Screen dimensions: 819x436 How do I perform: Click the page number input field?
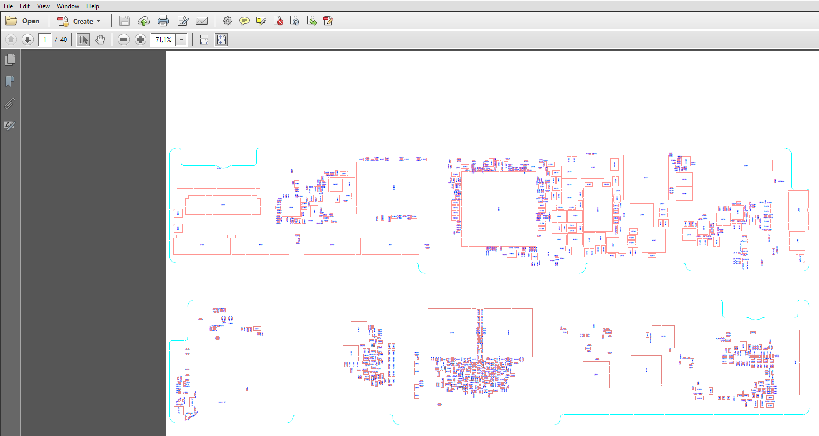(45, 40)
